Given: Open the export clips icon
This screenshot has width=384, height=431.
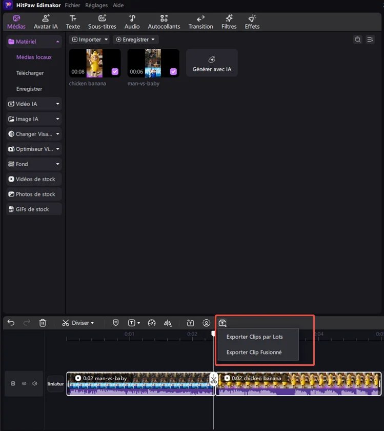Looking at the screenshot, I should coord(223,323).
